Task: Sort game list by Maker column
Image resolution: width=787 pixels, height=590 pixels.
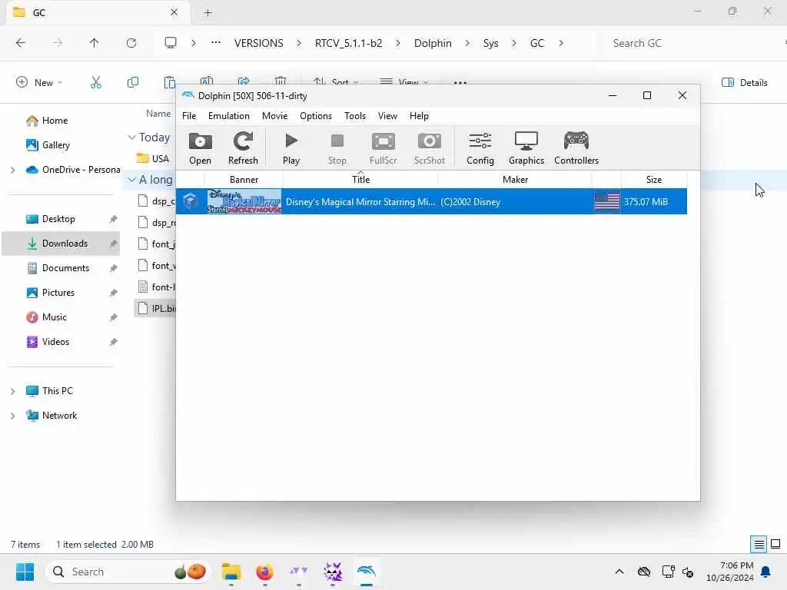Action: 515,180
